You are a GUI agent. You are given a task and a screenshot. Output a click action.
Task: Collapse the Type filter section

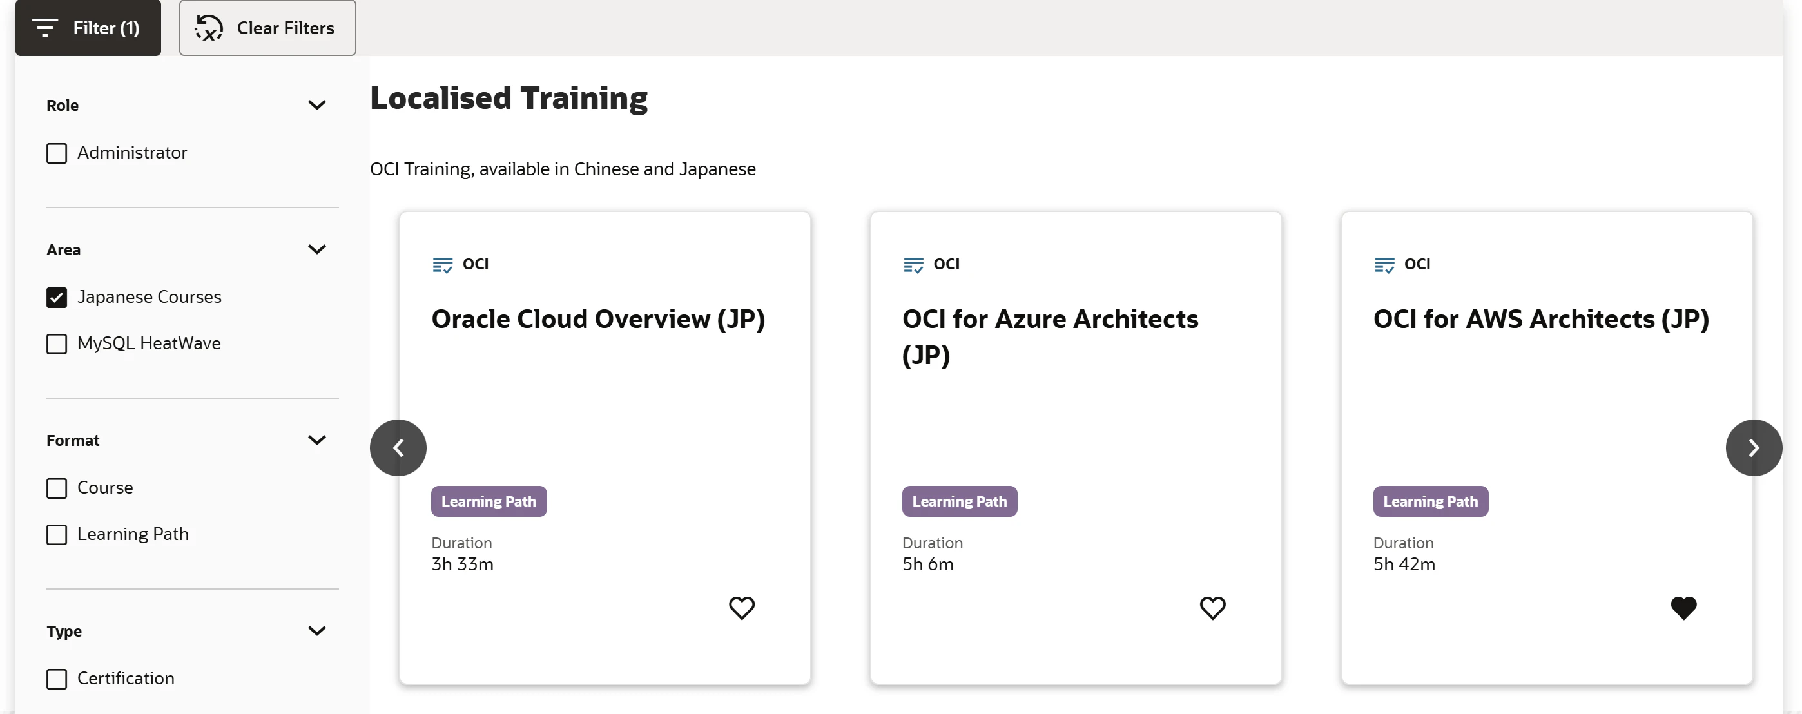[x=317, y=631]
